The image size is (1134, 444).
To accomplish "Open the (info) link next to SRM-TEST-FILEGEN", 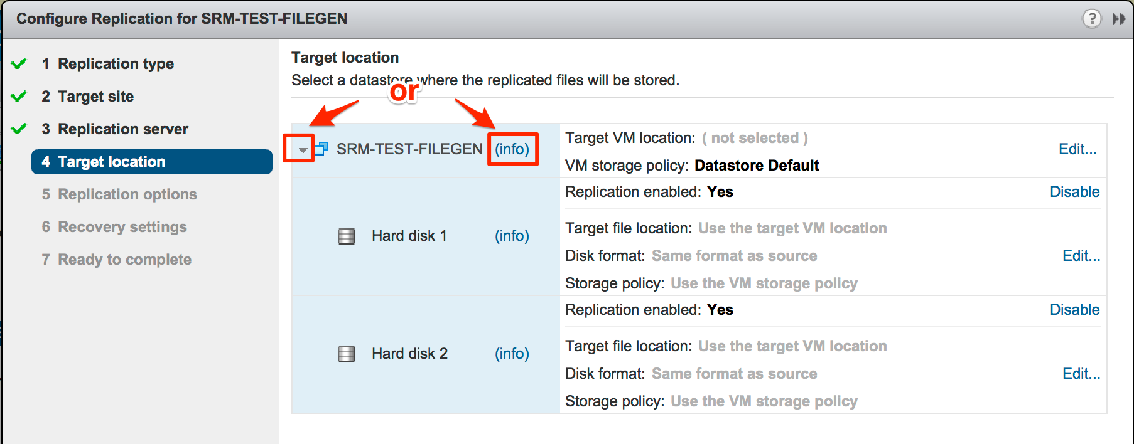I will [512, 149].
